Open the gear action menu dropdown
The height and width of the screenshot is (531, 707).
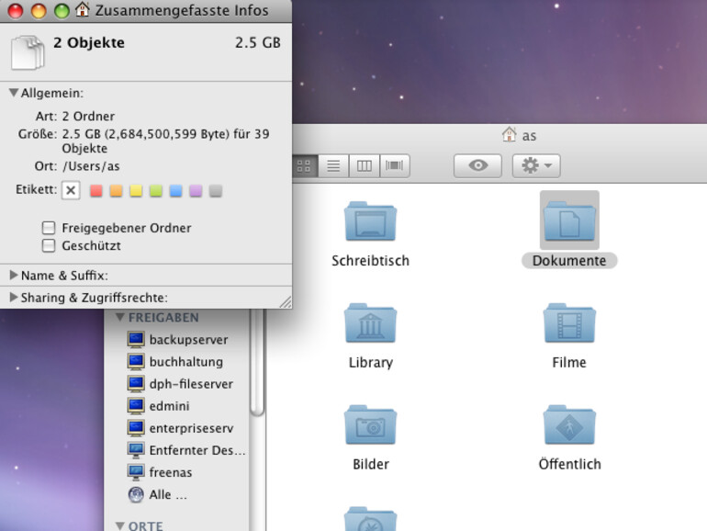[536, 166]
